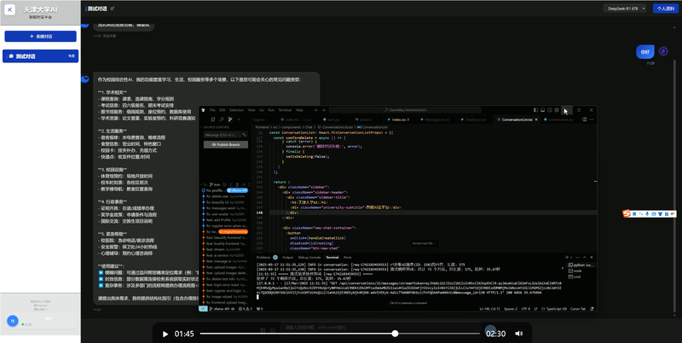This screenshot has width=682, height=343.
Task: Close the ConversationList.tsx tab
Action: pyautogui.click(x=536, y=119)
